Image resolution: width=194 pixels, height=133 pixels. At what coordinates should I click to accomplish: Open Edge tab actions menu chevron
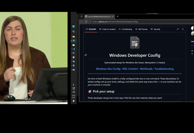click(x=82, y=17)
